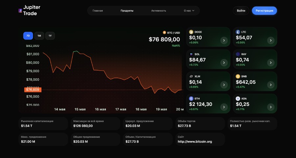The width and height of the screenshot is (296, 158).
Task: Open BNB card arrow button
Action: 271,85
